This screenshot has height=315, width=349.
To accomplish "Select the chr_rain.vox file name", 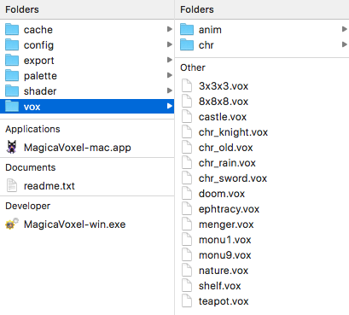I will click(x=227, y=163).
